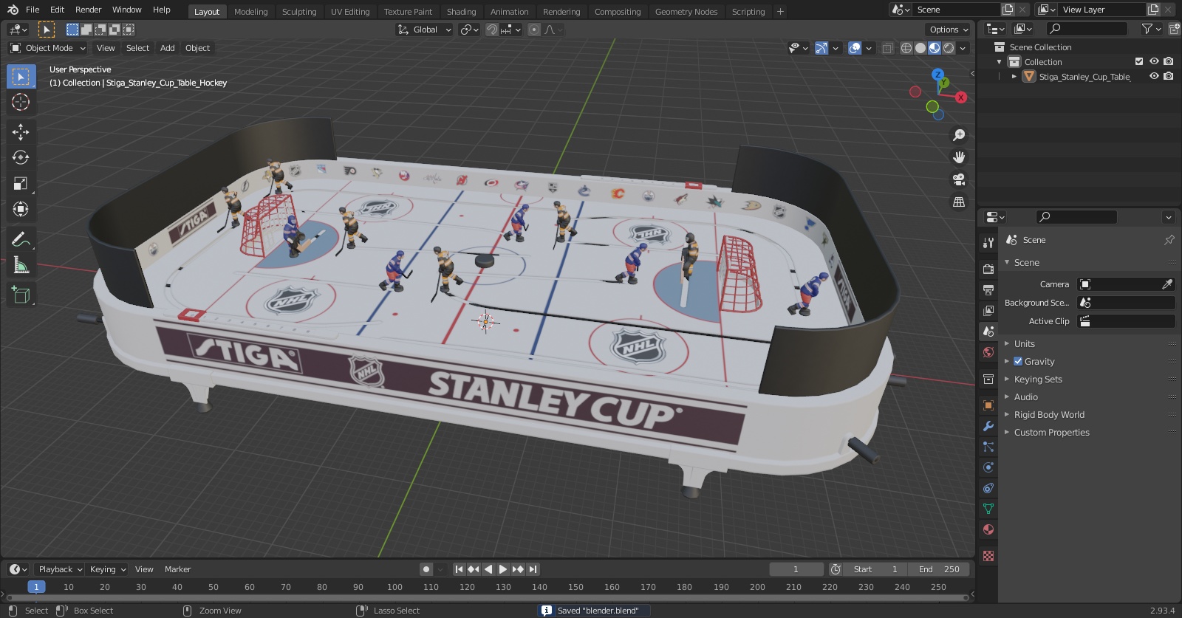Switch to rendered viewport shading
The image size is (1182, 618).
coord(949,48)
